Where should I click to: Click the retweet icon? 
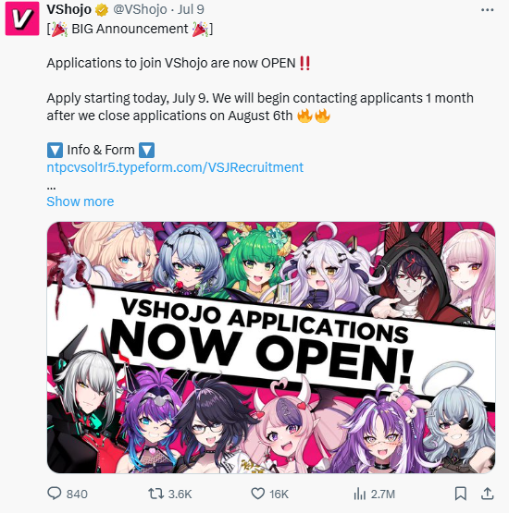(x=155, y=494)
